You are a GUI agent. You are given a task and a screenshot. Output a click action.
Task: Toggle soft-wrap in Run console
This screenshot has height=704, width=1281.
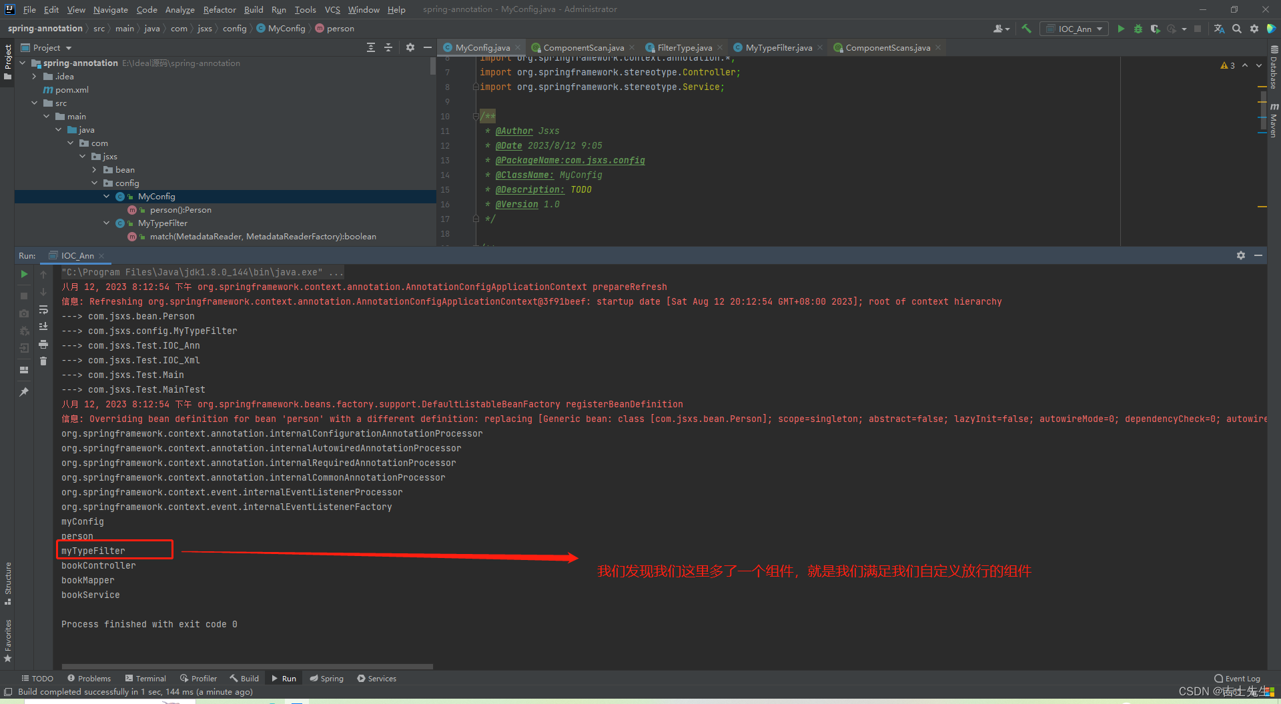(43, 310)
